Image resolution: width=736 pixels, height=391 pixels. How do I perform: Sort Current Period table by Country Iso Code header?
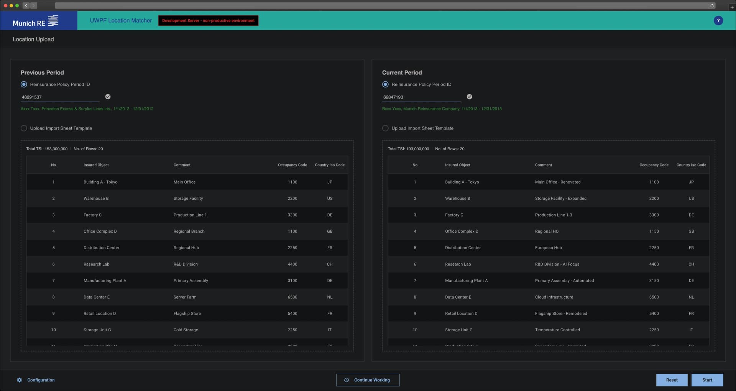click(691, 165)
